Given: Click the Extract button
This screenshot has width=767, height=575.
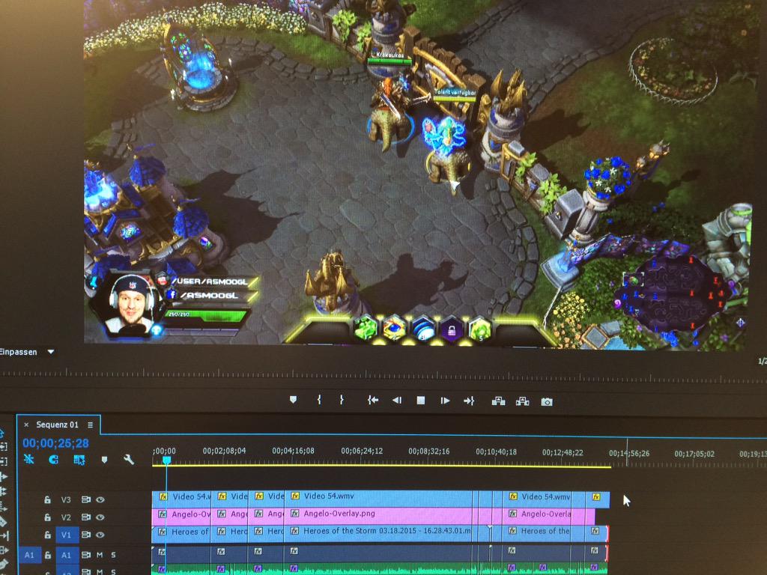Looking at the screenshot, I should [x=522, y=401].
